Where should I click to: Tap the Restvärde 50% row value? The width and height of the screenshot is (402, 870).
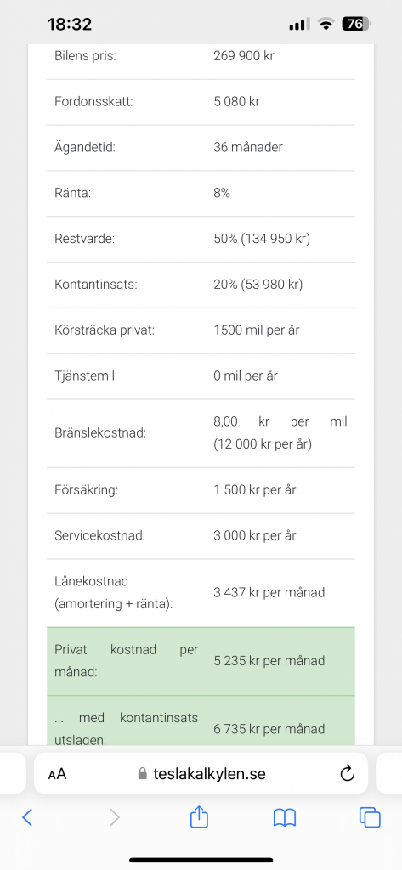pyautogui.click(x=262, y=239)
